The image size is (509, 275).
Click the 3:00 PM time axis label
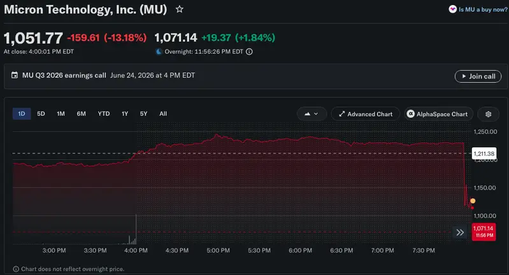click(x=54, y=250)
